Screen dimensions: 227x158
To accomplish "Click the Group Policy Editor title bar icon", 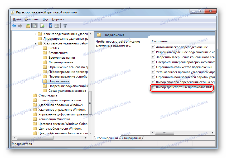I will [13, 12].
